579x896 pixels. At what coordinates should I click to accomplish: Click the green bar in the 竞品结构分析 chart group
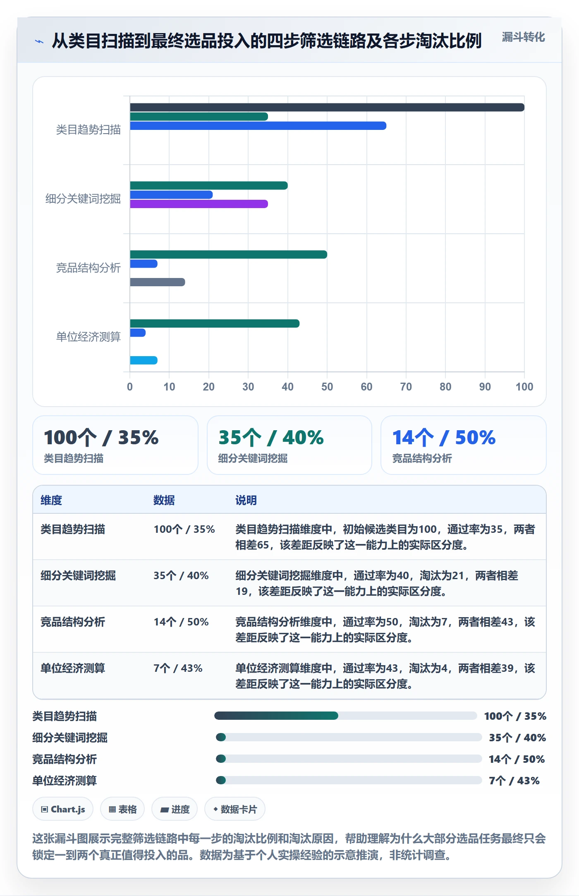click(x=229, y=254)
